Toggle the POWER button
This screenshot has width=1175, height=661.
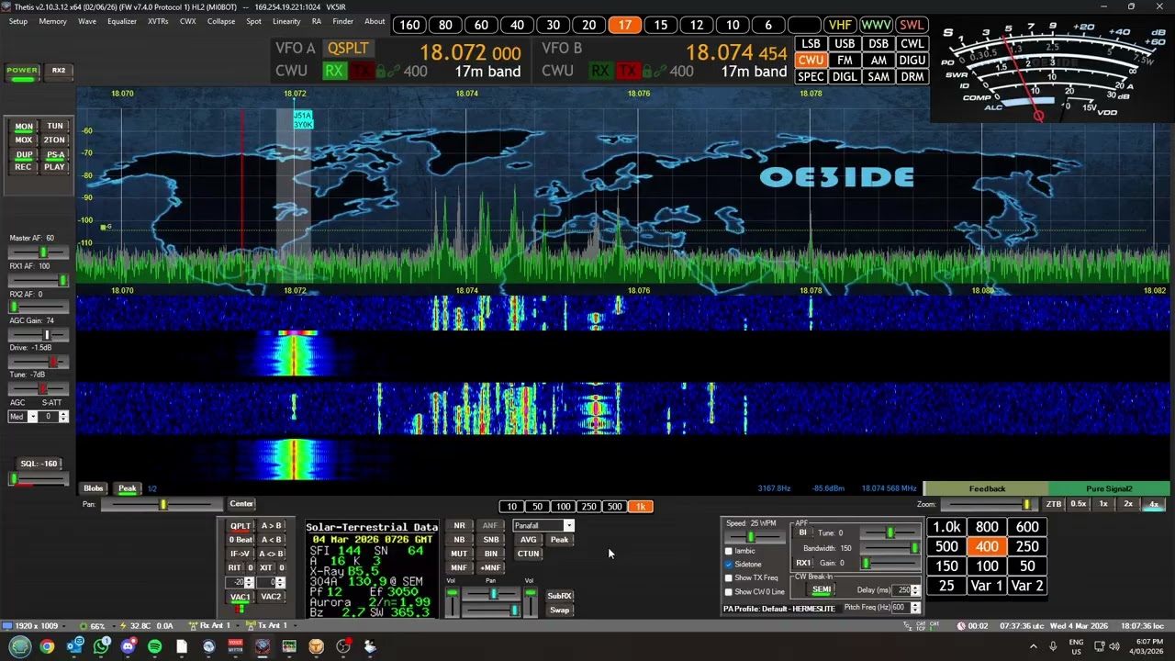pyautogui.click(x=23, y=71)
